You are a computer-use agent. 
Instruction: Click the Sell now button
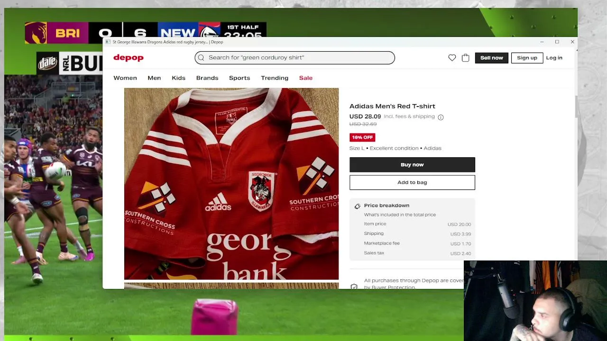pos(492,58)
